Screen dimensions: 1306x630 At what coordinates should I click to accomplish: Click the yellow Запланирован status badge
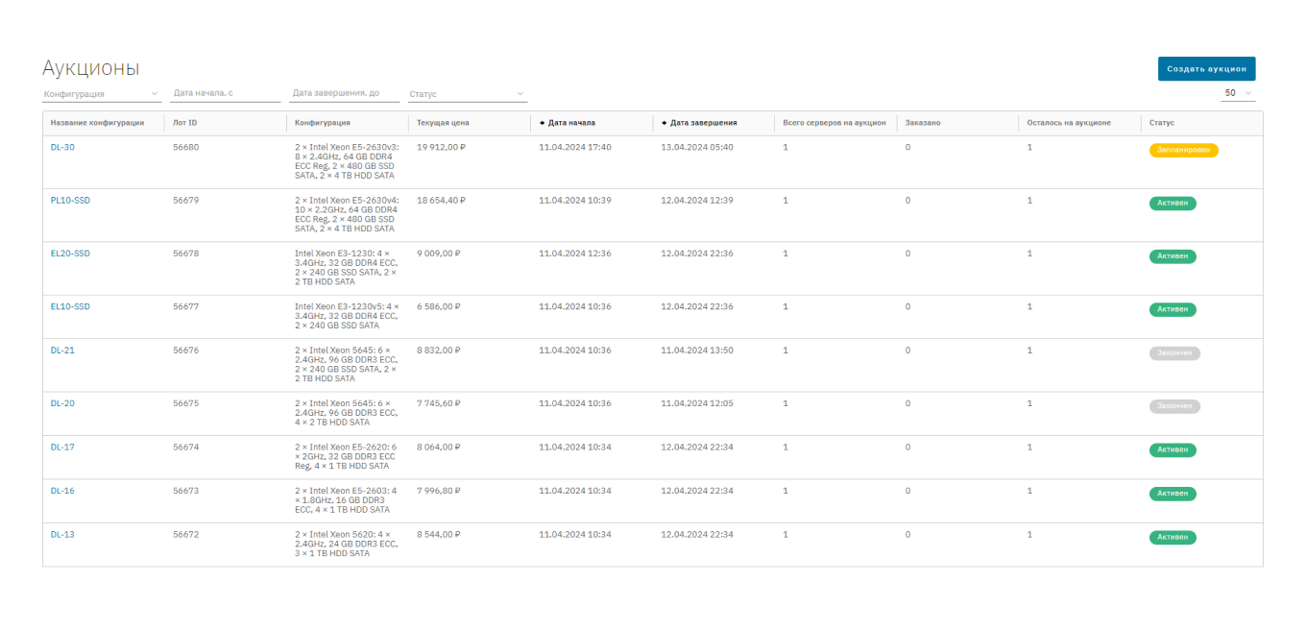point(1183,151)
